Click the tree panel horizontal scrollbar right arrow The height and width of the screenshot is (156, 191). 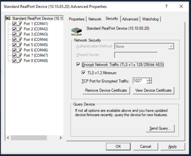point(60,138)
